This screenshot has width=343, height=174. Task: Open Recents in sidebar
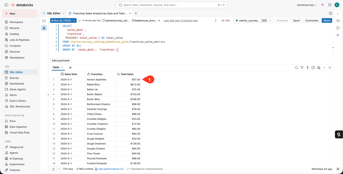point(20,28)
